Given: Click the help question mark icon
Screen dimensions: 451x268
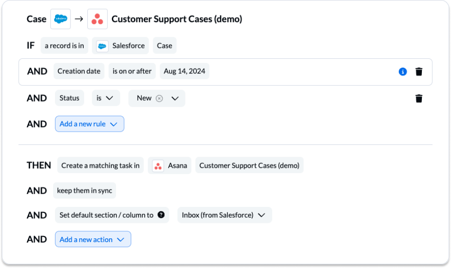Looking at the screenshot, I should point(161,215).
